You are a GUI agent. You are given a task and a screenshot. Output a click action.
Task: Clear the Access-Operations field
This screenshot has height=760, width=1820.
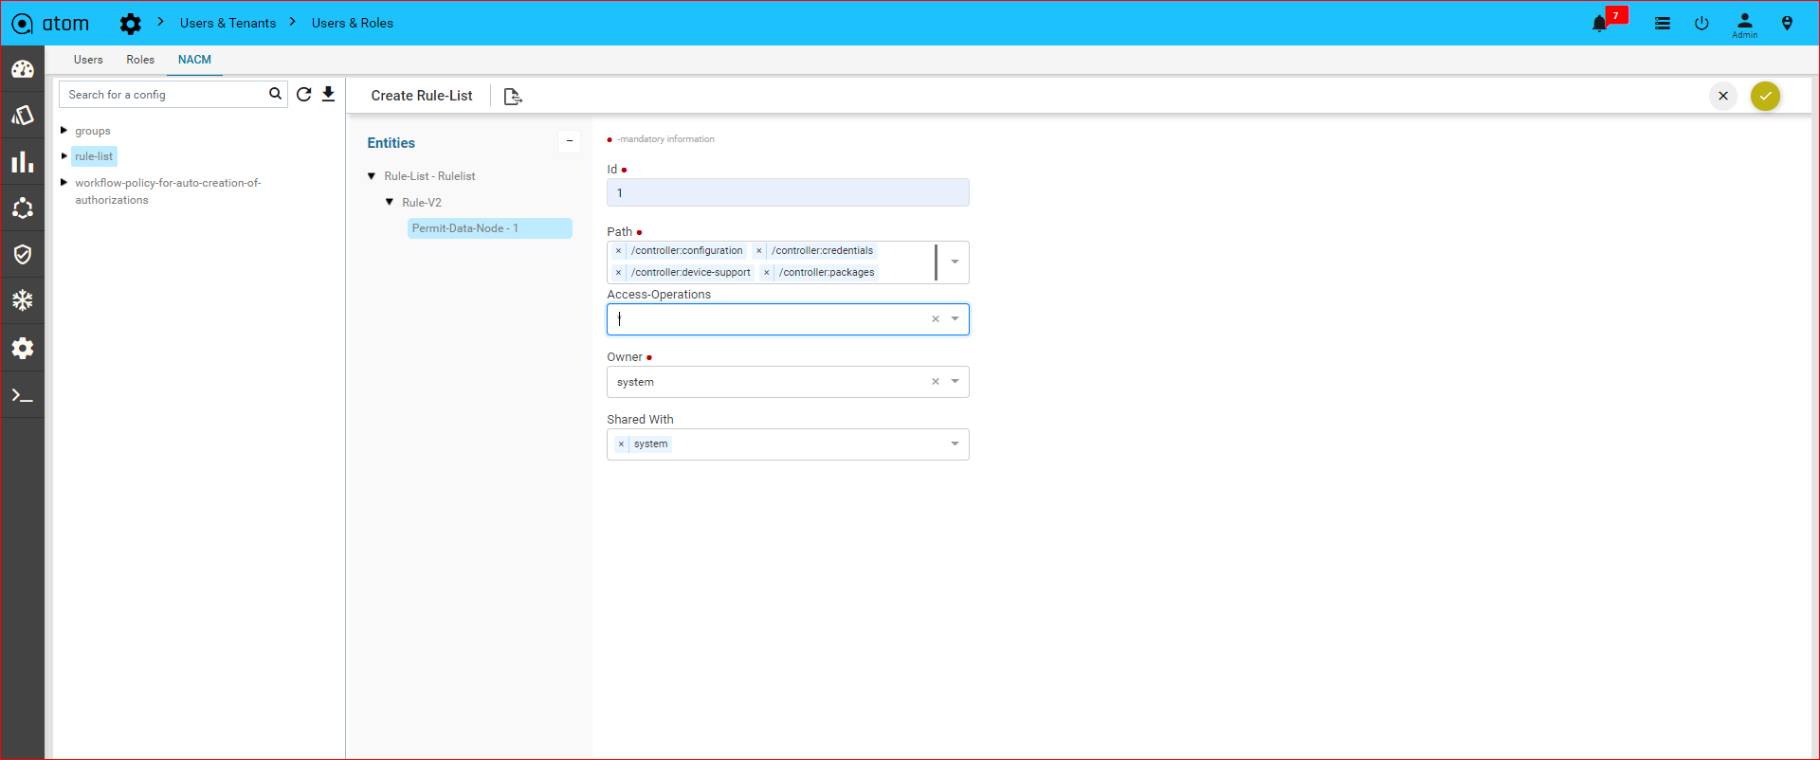[x=936, y=319]
